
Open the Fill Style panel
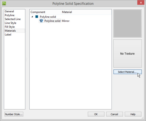click(10, 27)
